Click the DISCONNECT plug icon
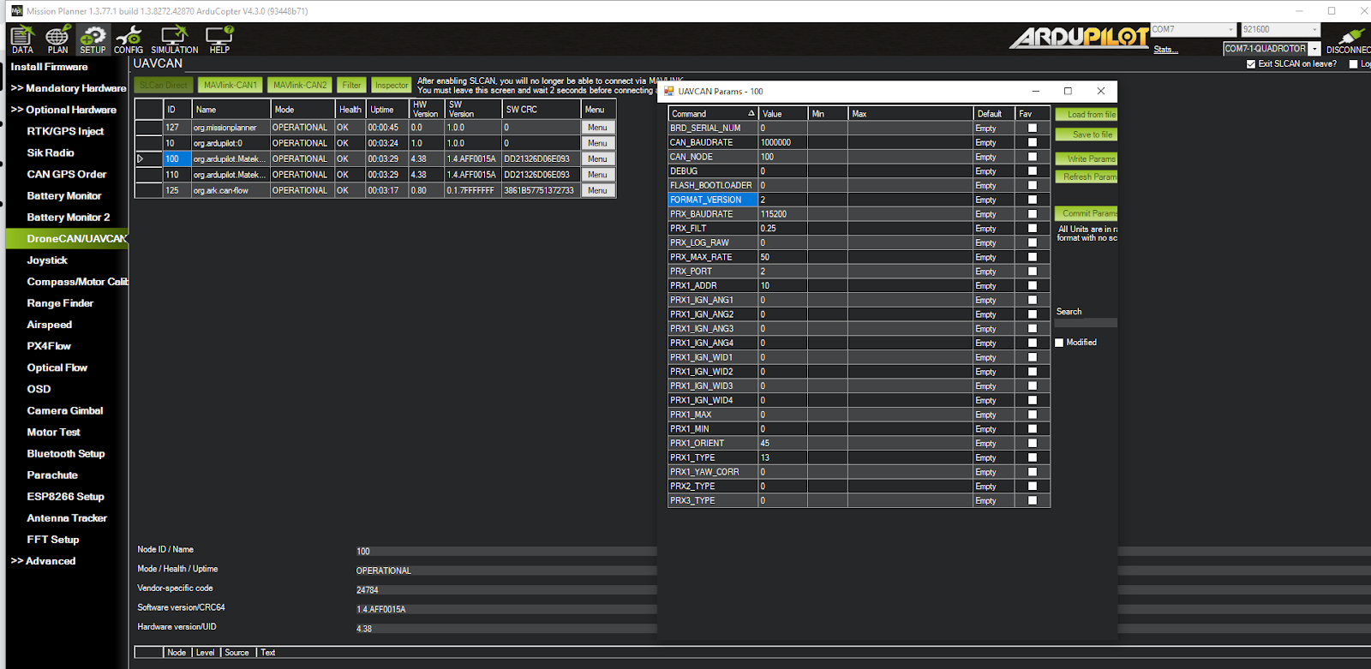Screen dimensions: 1371x669 pos(1350,39)
